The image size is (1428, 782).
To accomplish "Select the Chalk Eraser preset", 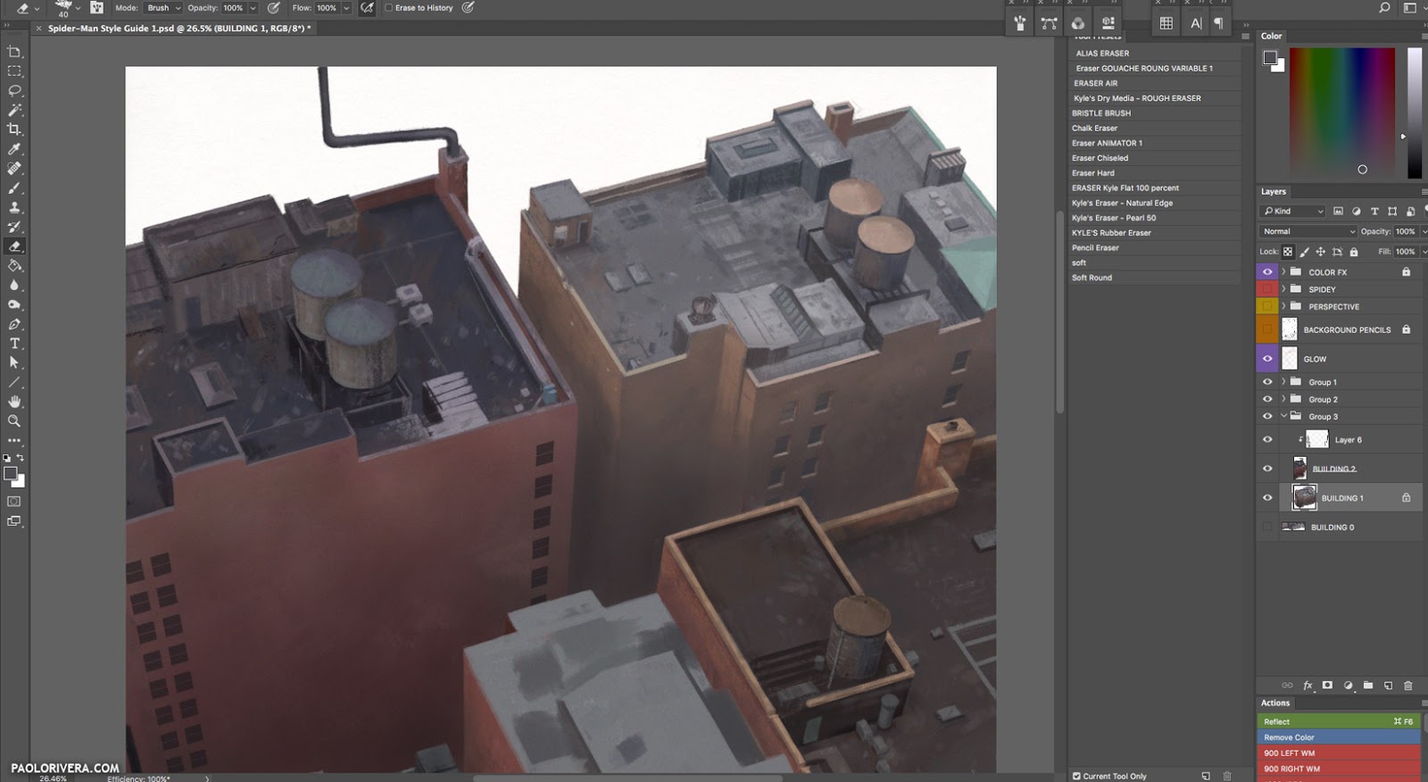I will tap(1156, 129).
